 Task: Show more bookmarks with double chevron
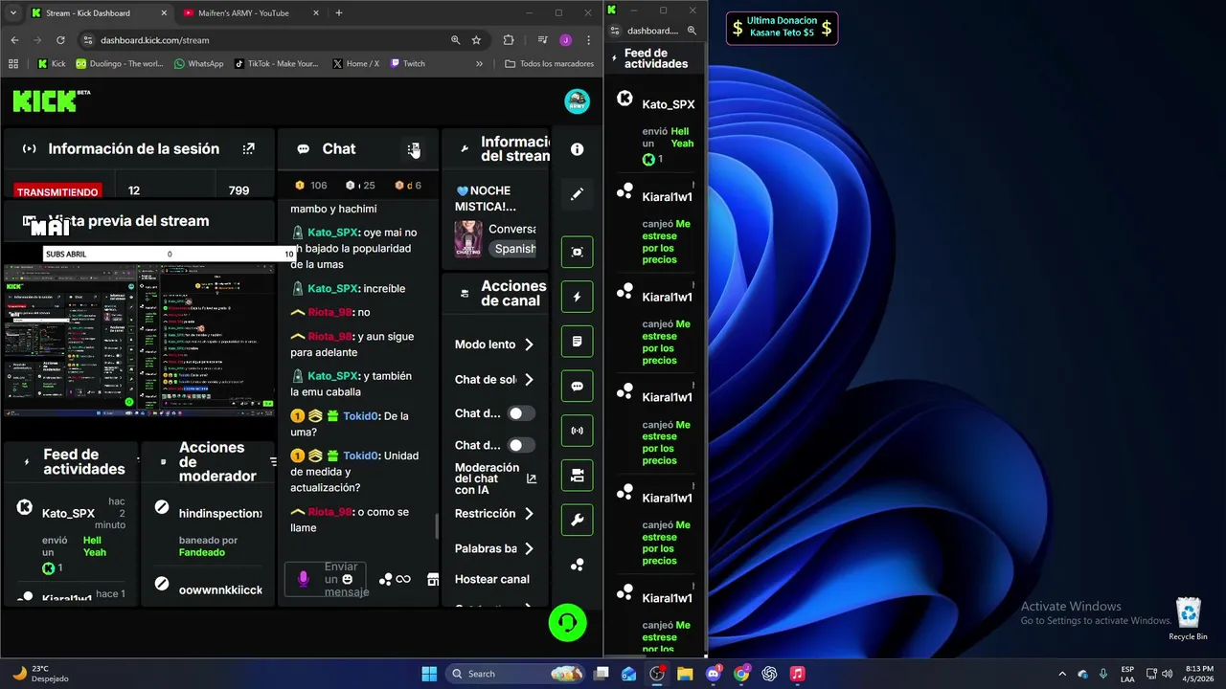click(479, 64)
